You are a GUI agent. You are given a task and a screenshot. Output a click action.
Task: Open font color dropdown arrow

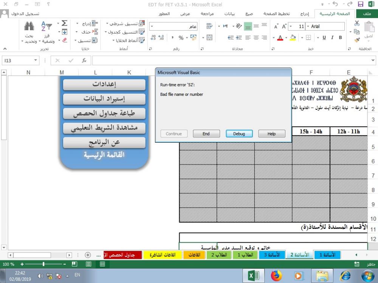point(274,37)
